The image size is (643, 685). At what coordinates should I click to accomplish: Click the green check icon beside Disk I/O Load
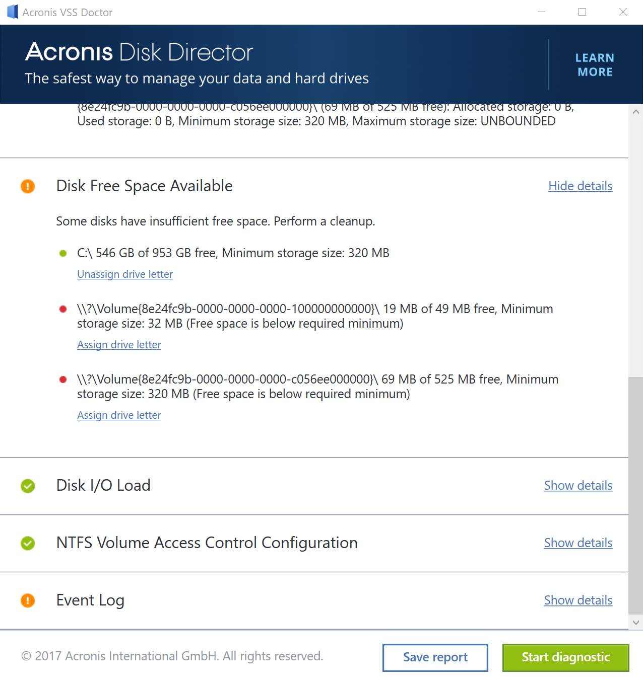coord(28,486)
